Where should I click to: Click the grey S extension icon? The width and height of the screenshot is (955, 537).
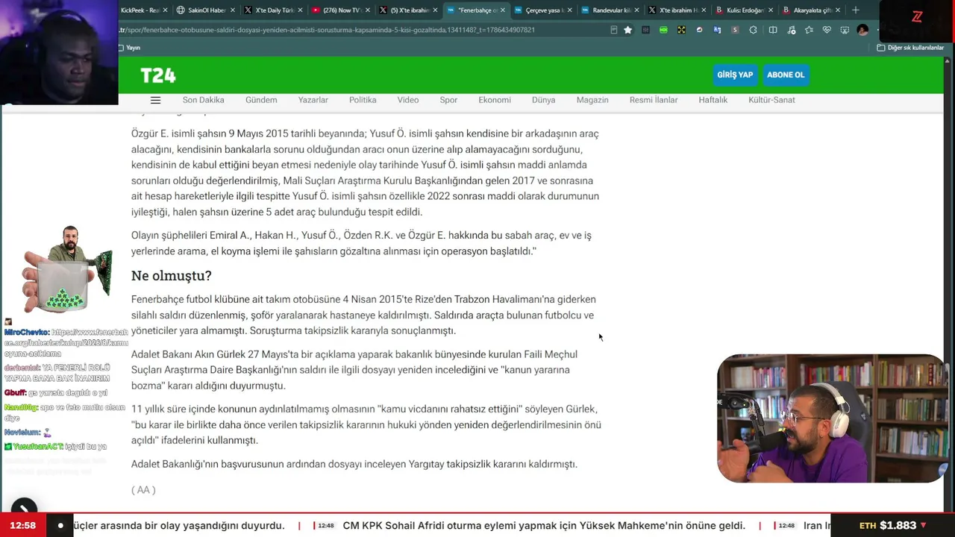(x=735, y=30)
